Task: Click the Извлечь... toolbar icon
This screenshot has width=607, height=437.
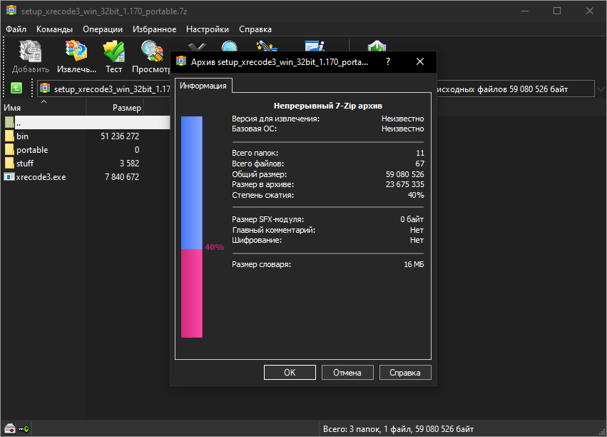Action: [76, 51]
